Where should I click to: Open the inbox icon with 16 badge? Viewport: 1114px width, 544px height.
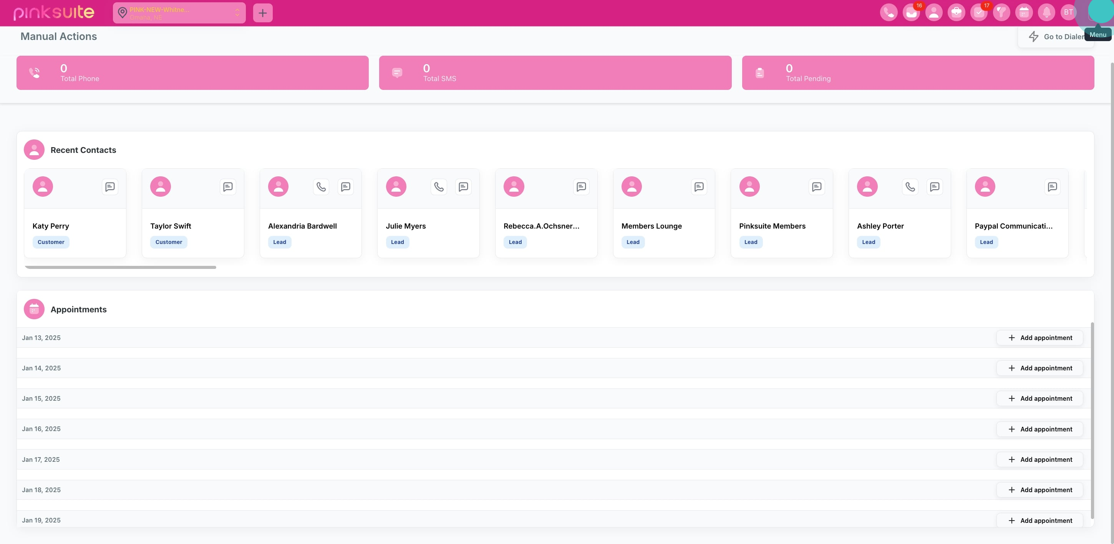click(x=911, y=13)
